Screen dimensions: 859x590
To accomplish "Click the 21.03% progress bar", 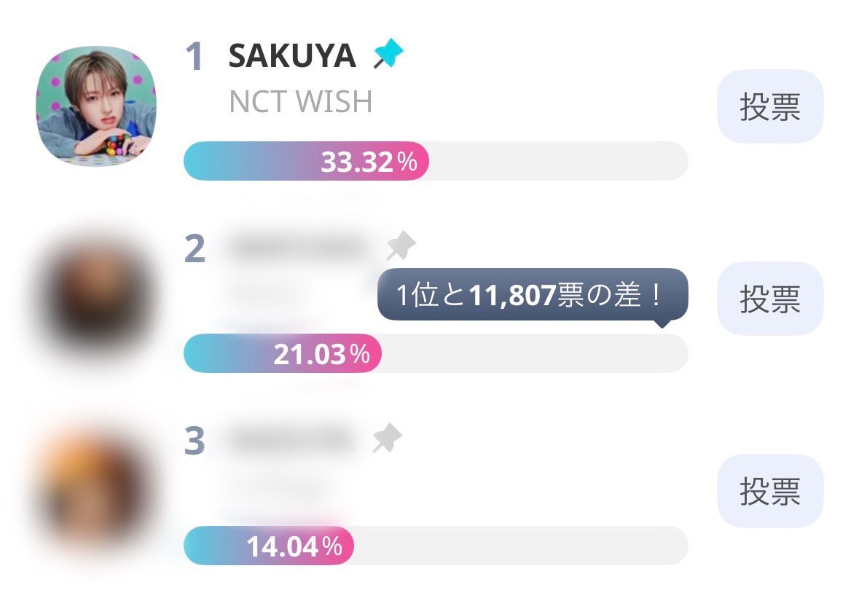I will [x=436, y=353].
